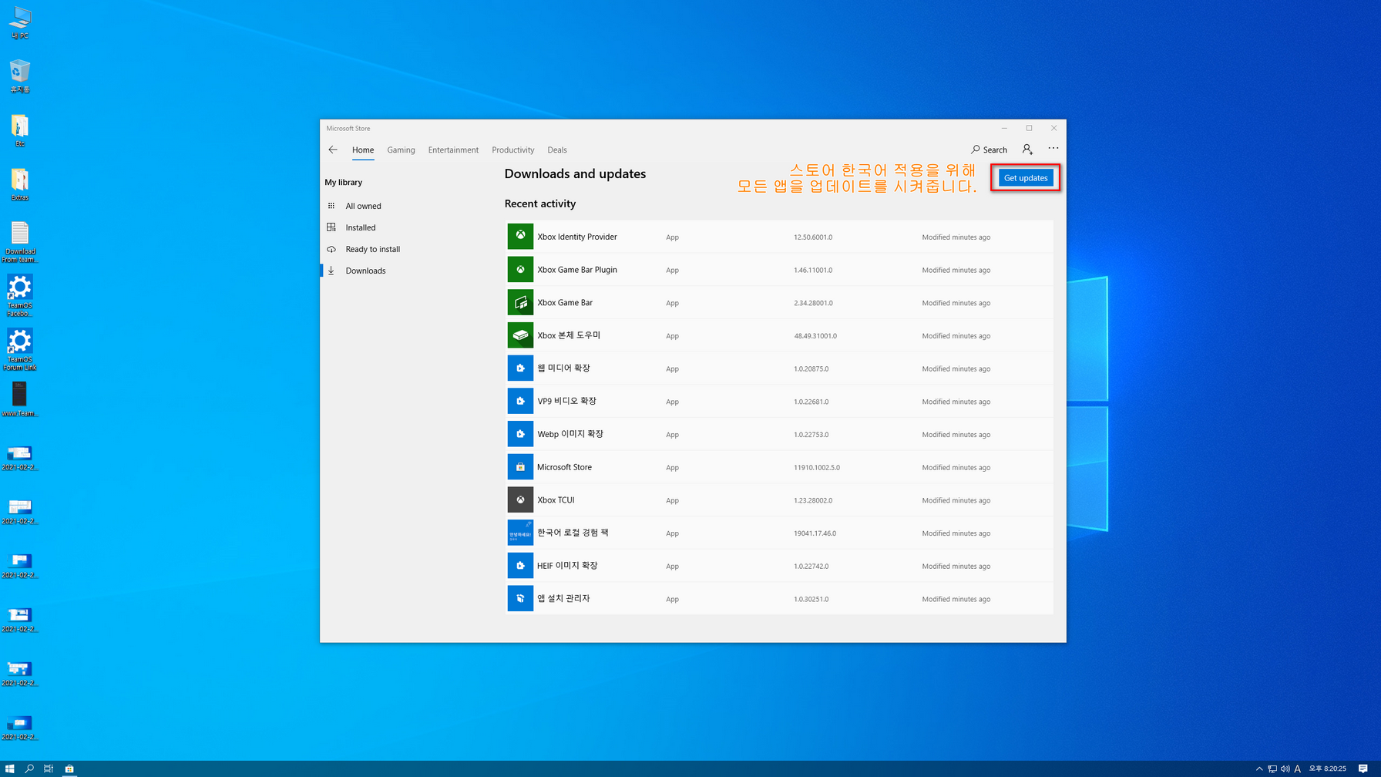Open the Windows Start menu

[10, 769]
